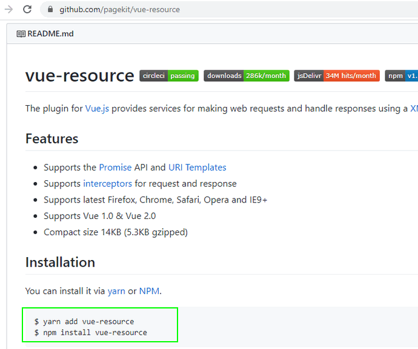Click the browser forward arrow
The width and height of the screenshot is (418, 349).
pyautogui.click(x=8, y=10)
